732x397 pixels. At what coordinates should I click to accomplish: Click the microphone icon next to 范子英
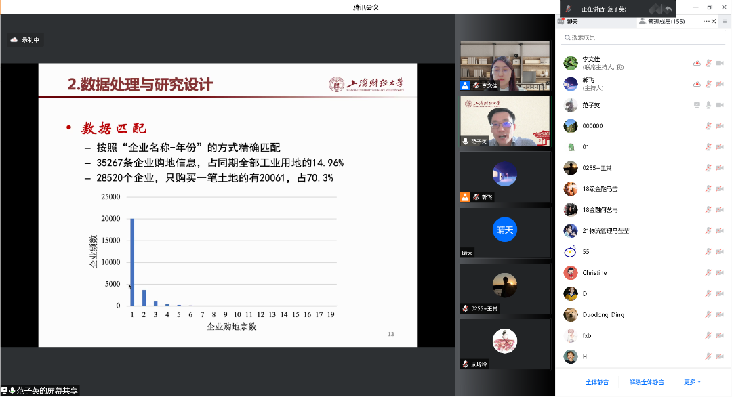[x=708, y=105]
